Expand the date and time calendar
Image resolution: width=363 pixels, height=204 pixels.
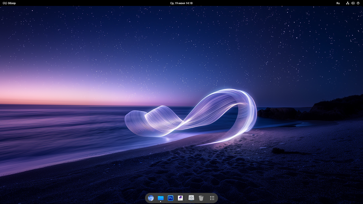(181, 3)
